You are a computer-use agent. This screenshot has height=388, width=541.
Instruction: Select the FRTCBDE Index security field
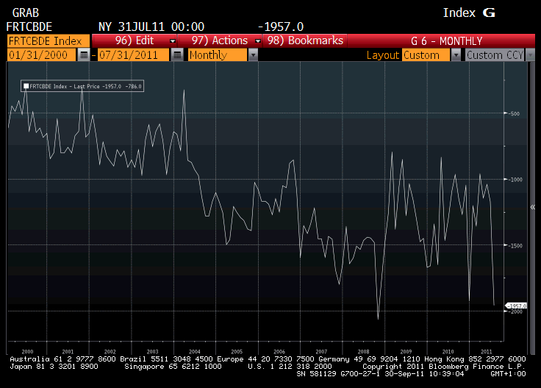[49, 41]
